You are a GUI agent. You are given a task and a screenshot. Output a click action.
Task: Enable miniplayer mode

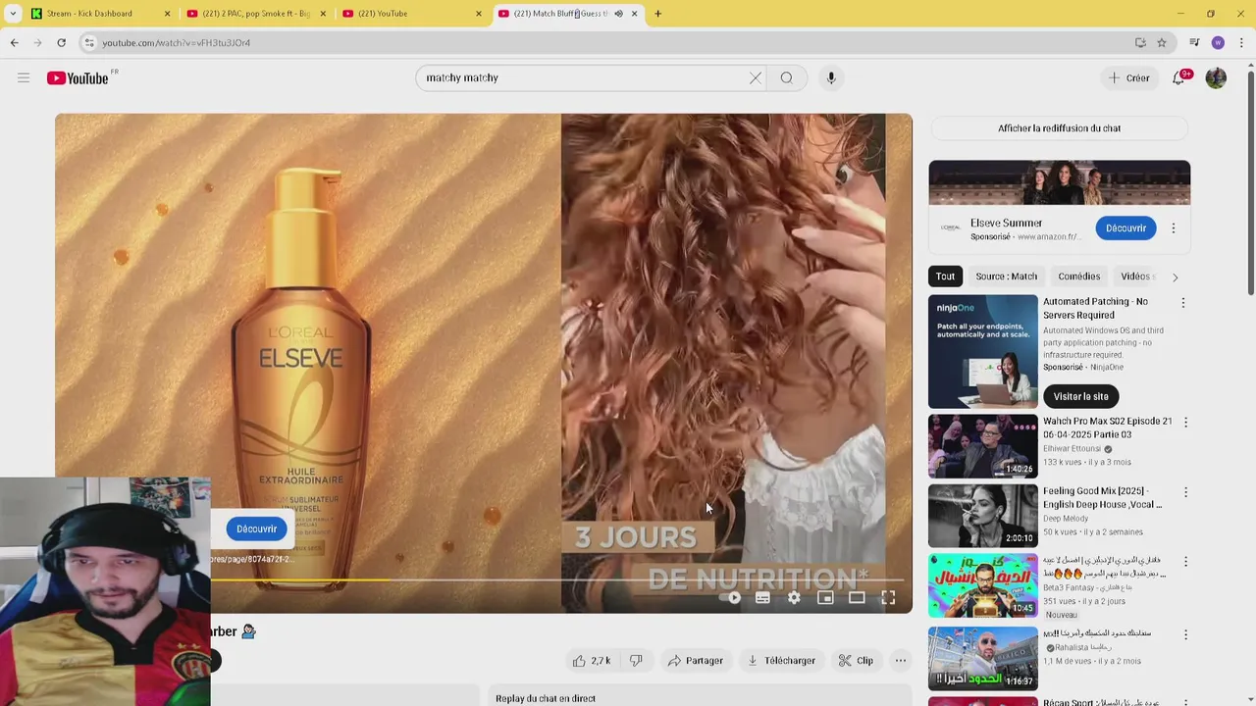(x=825, y=597)
